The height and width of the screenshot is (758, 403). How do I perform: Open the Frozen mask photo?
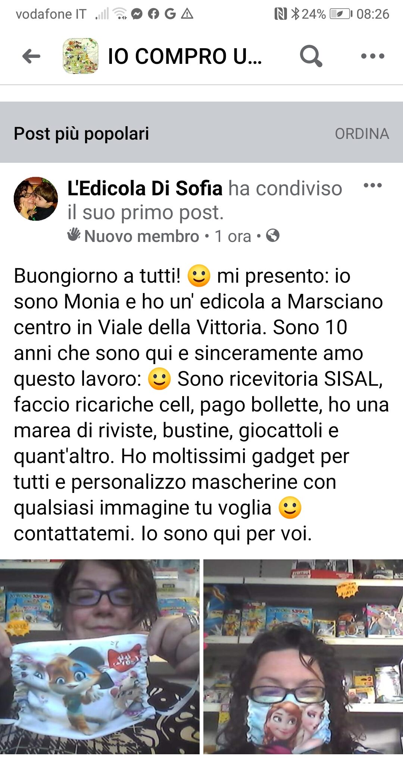pos(303,658)
